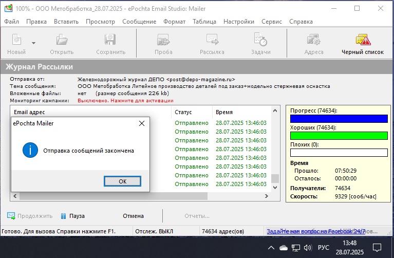Click the Пауза pause icon
This screenshot has height=258, width=394.
click(x=64, y=216)
